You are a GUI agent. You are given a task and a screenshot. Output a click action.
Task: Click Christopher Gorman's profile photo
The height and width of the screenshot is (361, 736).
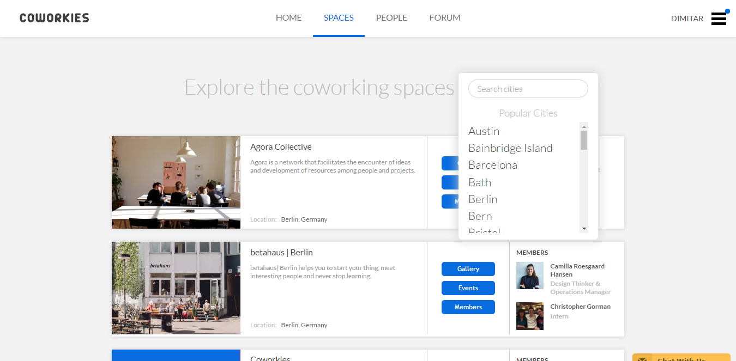pos(529,316)
